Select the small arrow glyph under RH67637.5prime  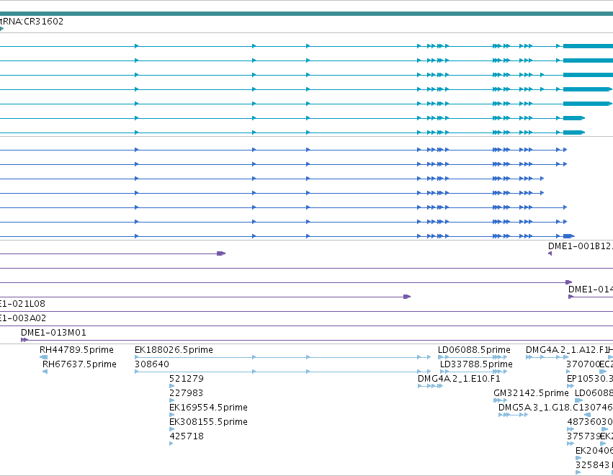click(45, 372)
